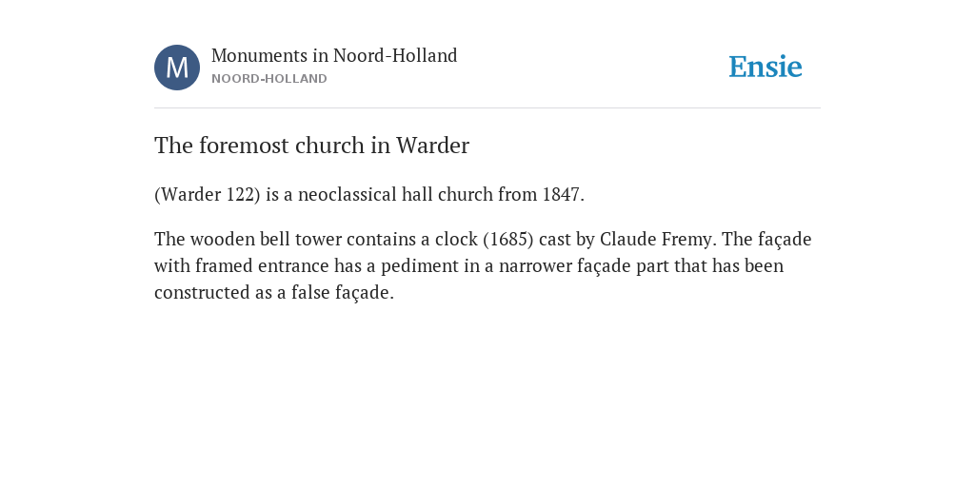Viewport: 975px width, 487px height.
Task: Click the word Warder in the heading
Action: (433, 146)
